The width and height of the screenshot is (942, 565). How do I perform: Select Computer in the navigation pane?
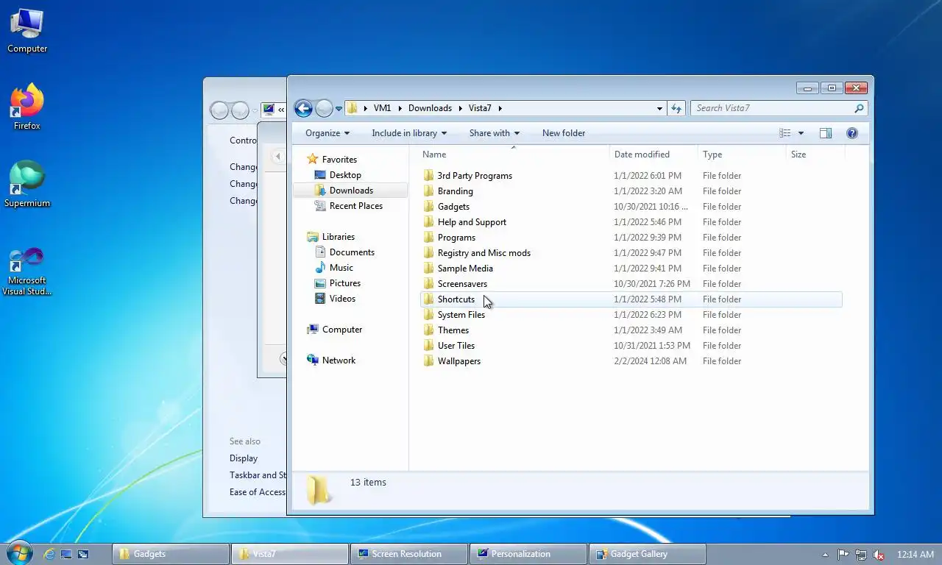(x=342, y=330)
